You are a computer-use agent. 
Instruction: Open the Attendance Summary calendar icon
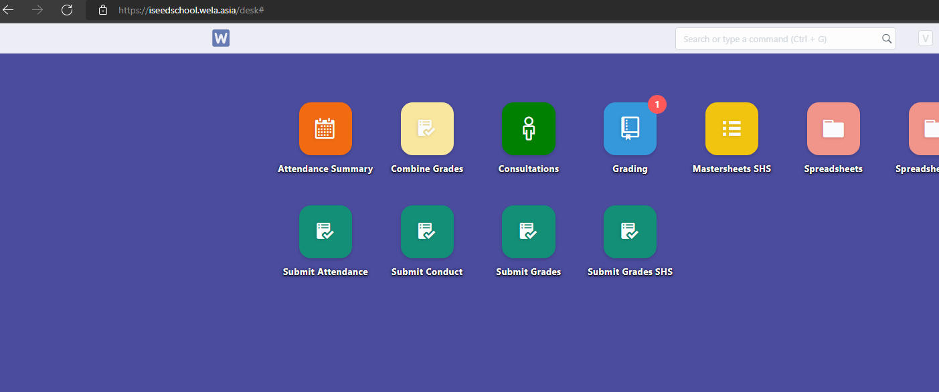[x=325, y=128]
